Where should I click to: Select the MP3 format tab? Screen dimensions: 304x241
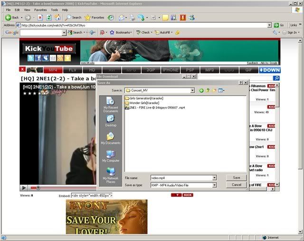click(x=209, y=70)
